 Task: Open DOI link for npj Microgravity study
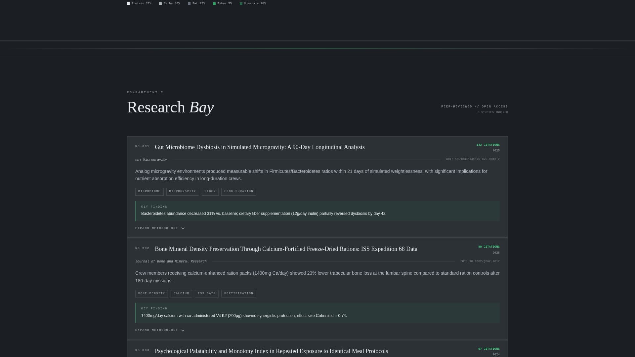473,159
